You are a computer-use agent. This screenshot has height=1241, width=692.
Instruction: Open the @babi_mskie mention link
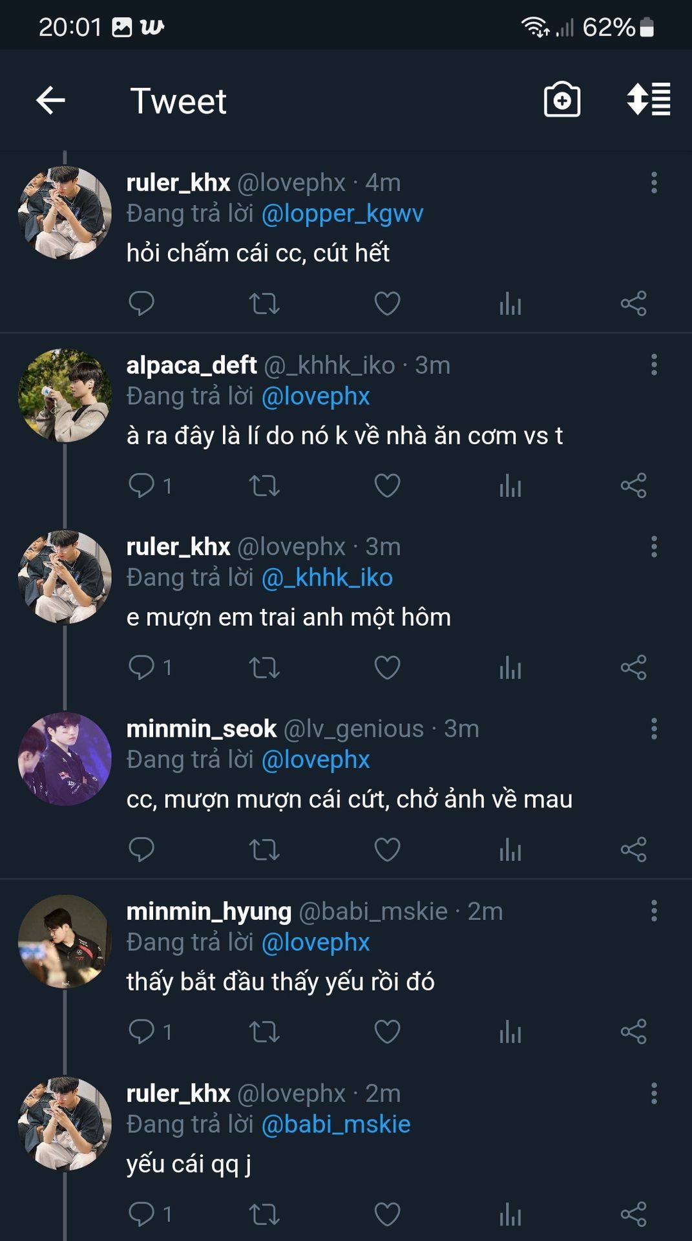(336, 1125)
